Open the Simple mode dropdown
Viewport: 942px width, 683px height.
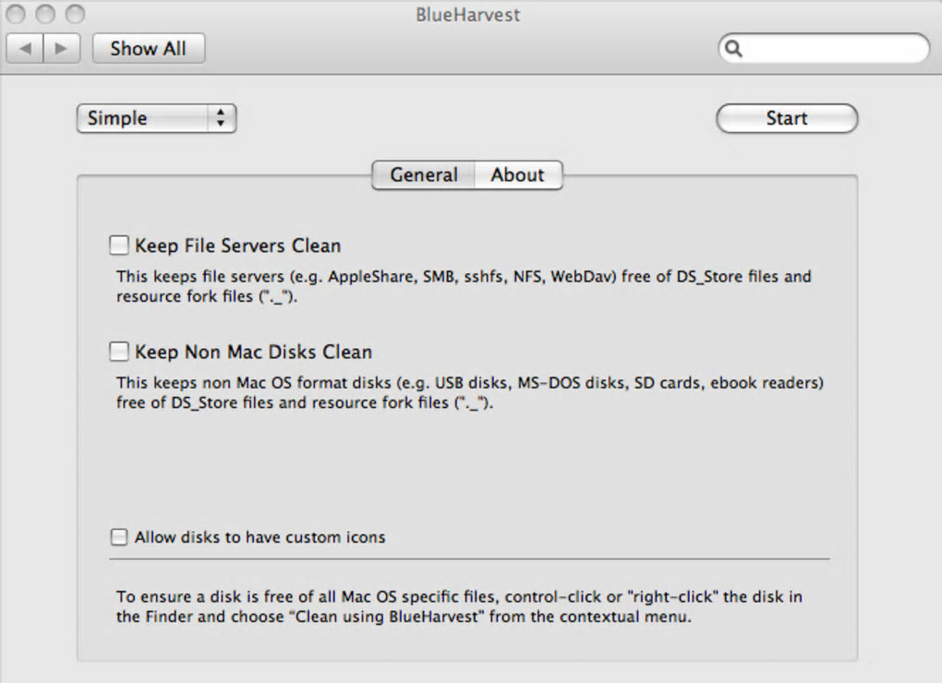155,118
